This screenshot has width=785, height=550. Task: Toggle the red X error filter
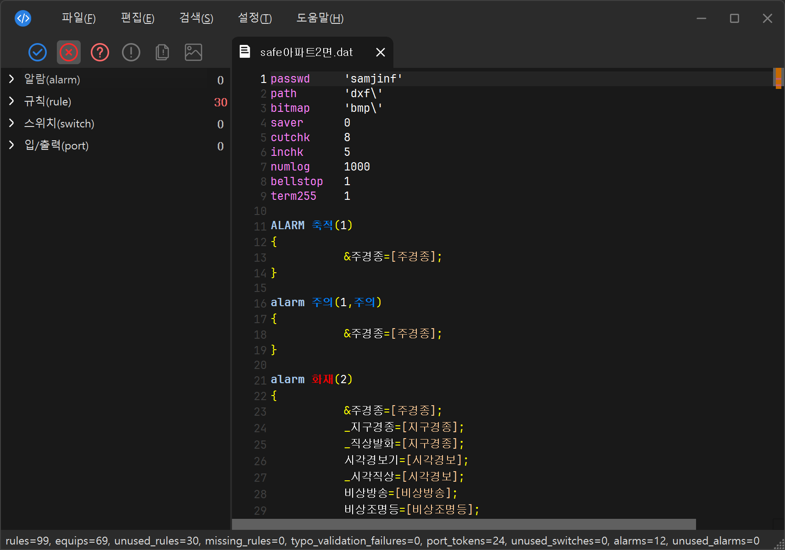coord(69,52)
